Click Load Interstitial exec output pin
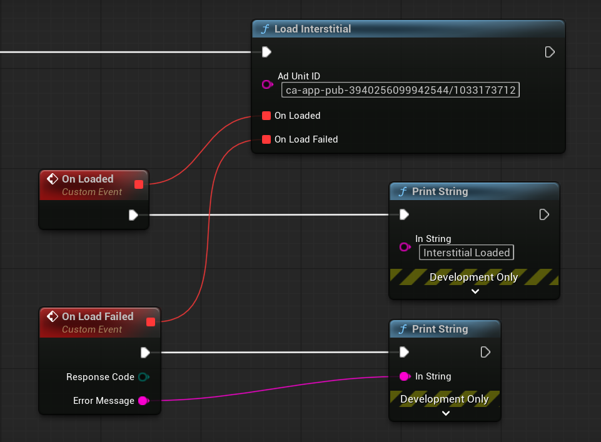 coord(550,52)
